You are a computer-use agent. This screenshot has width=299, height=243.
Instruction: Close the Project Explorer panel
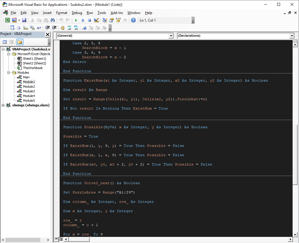[x=47, y=34]
